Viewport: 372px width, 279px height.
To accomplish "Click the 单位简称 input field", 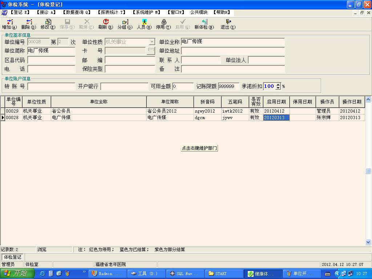I will coord(51,50).
